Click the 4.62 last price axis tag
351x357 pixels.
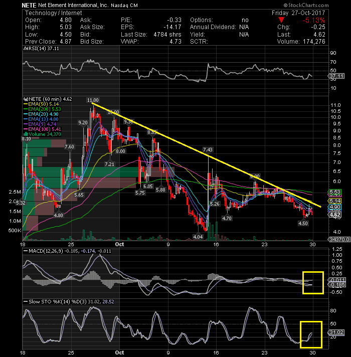(334, 215)
